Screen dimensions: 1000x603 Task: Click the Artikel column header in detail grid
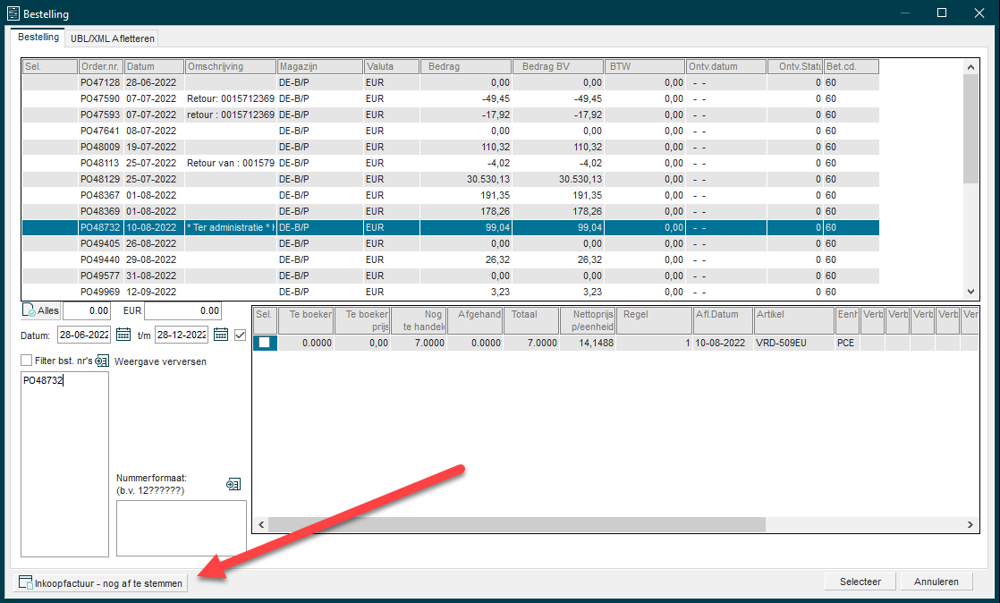[x=794, y=320]
